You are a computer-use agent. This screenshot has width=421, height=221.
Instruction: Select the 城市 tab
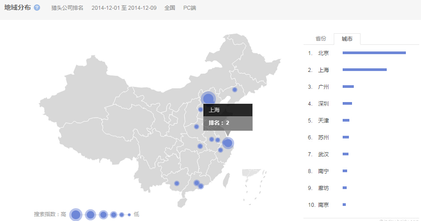tap(347, 39)
